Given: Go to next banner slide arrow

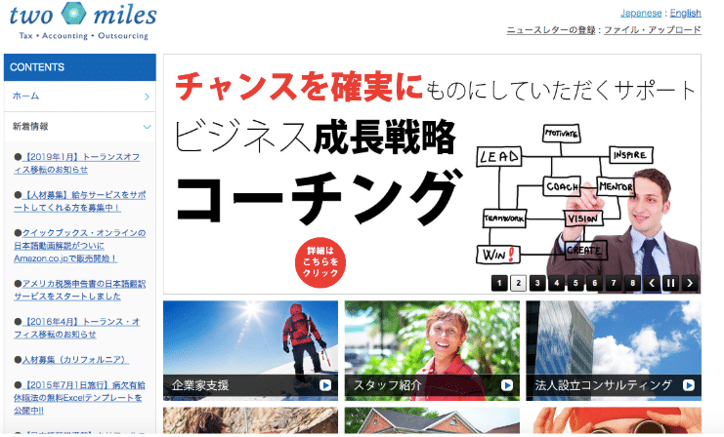Looking at the screenshot, I should click(x=690, y=283).
